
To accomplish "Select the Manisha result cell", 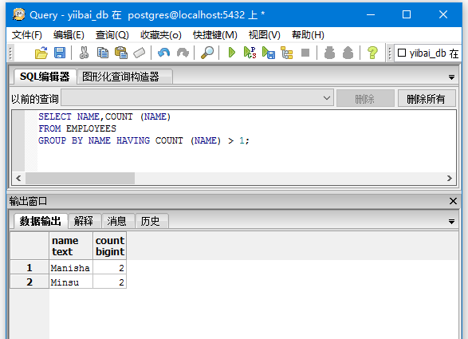I will (x=70, y=268).
